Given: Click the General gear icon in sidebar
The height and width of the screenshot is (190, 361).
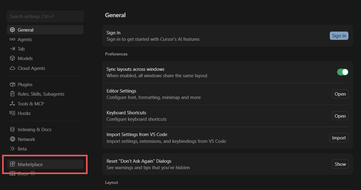Looking at the screenshot, I should [x=12, y=30].
